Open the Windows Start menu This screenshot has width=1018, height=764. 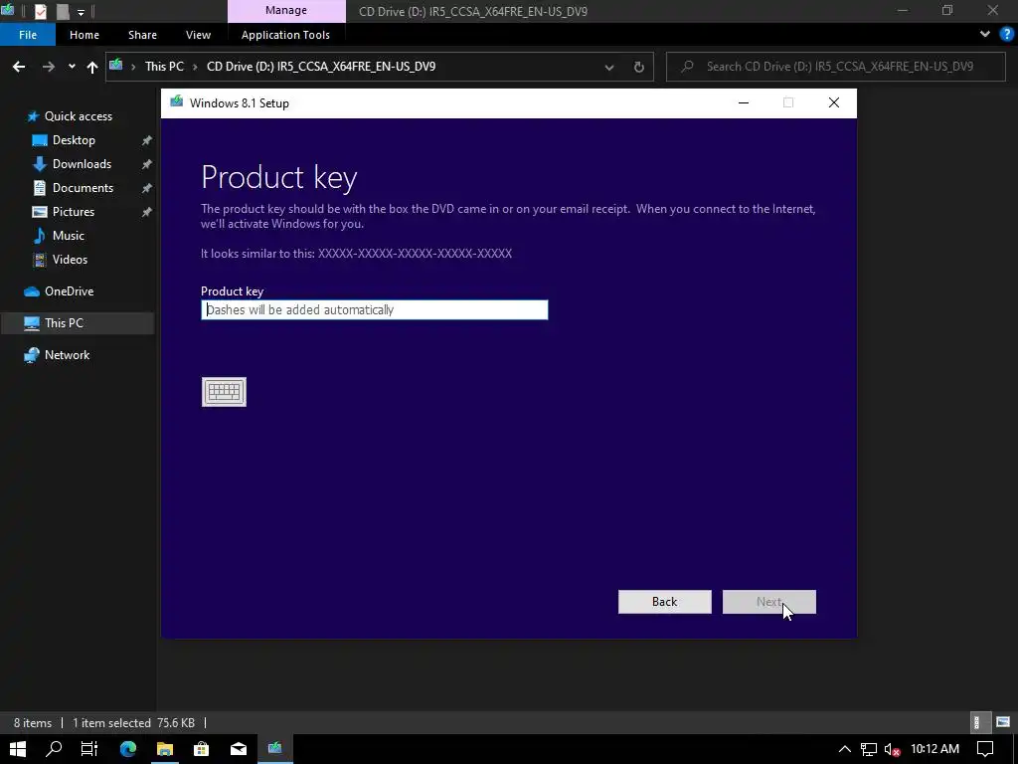[18, 749]
